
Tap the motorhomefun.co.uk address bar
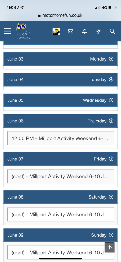click(x=60, y=15)
